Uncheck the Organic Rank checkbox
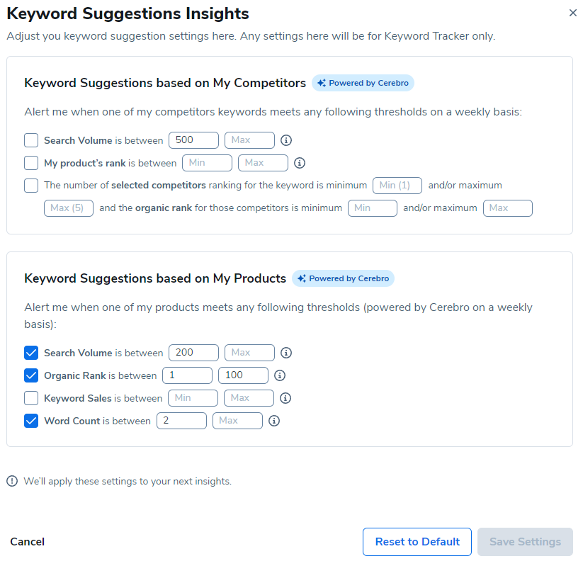Screen dimensions: 583x561 coord(31,375)
